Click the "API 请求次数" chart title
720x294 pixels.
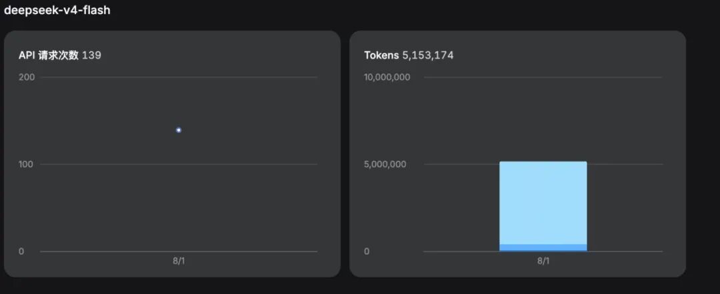coord(49,55)
